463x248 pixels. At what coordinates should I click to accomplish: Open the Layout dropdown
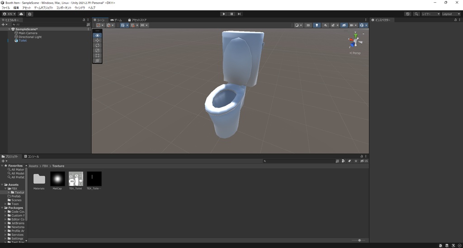tap(451, 14)
